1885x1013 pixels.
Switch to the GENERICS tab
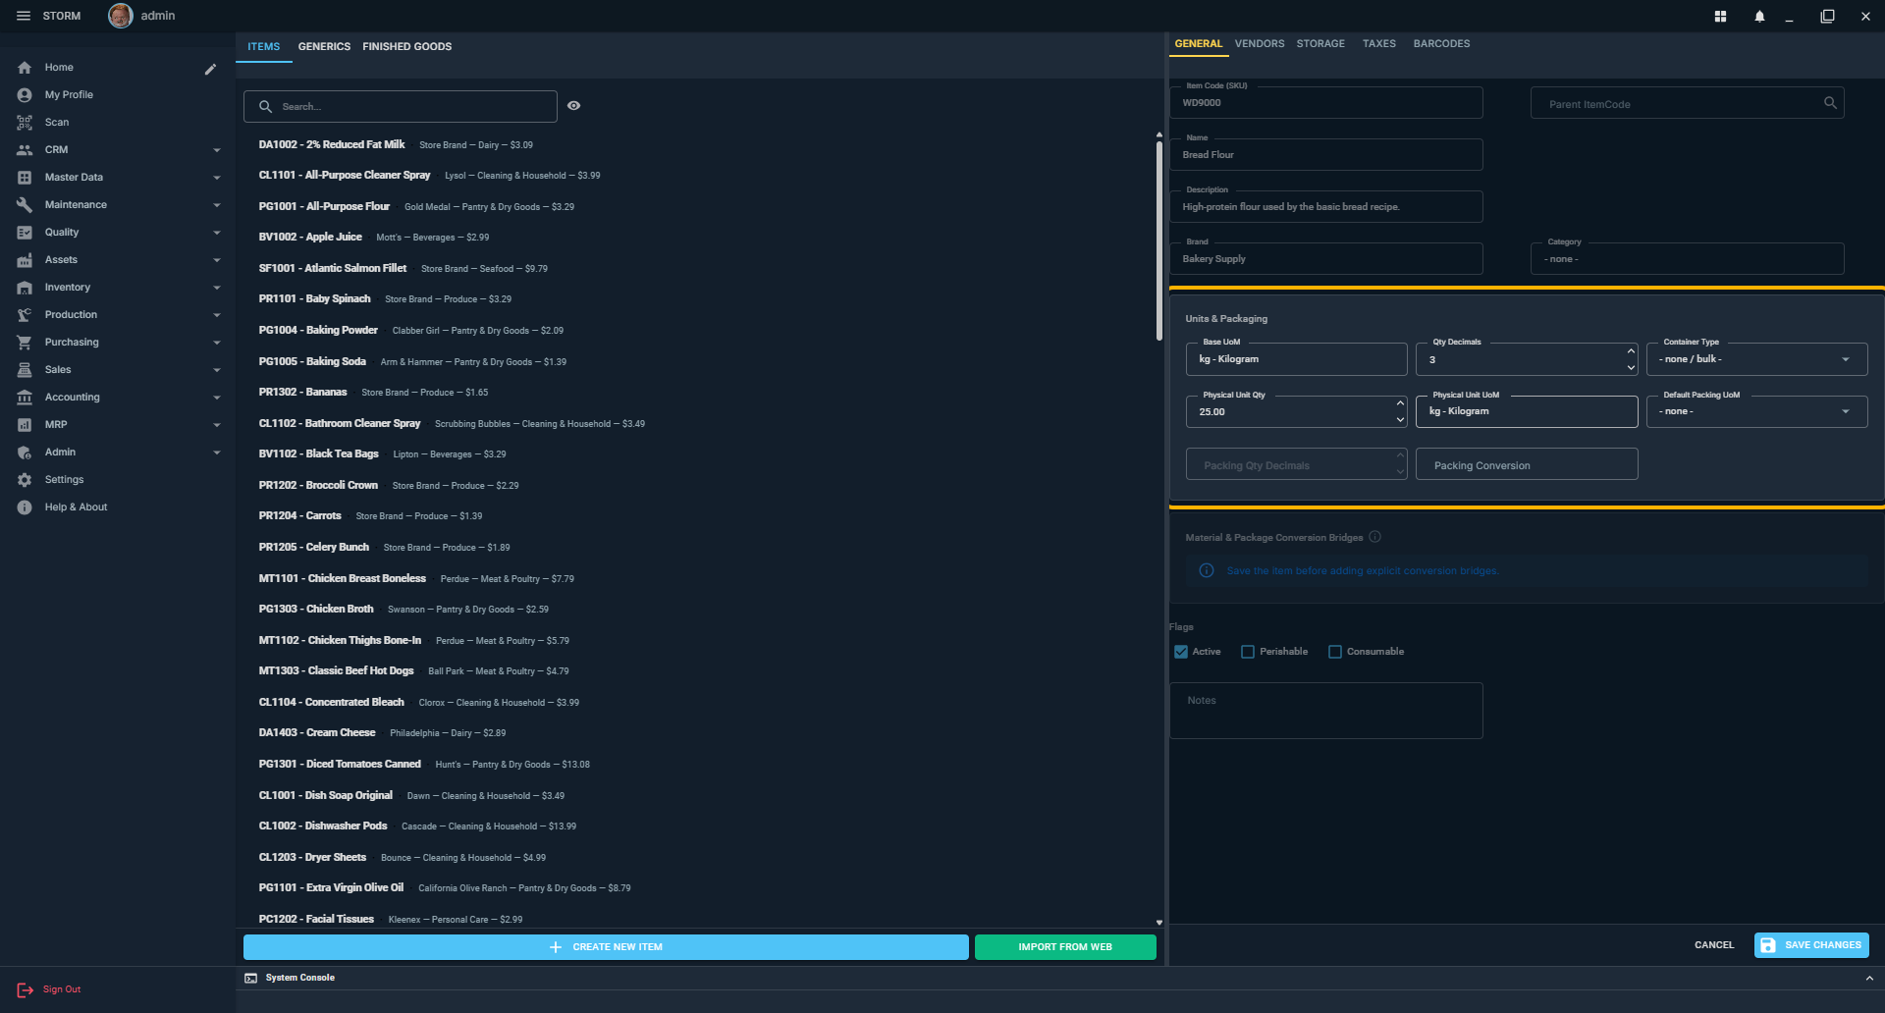[324, 47]
